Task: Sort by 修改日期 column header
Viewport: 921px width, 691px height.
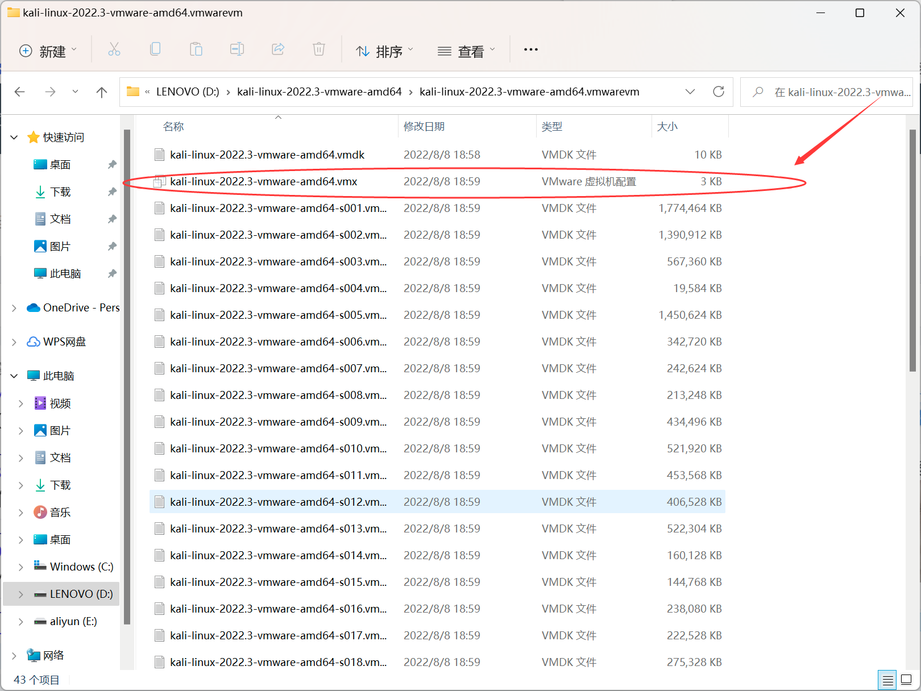Action: click(424, 126)
